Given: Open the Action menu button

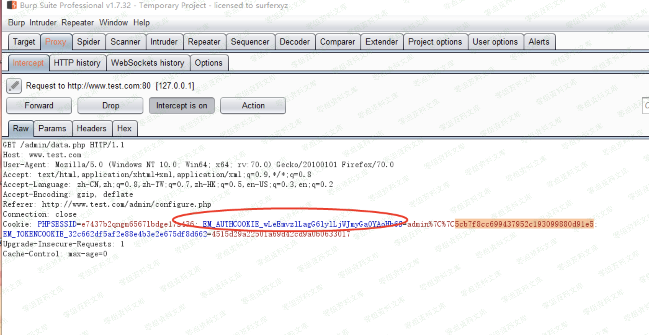Looking at the screenshot, I should pyautogui.click(x=253, y=106).
